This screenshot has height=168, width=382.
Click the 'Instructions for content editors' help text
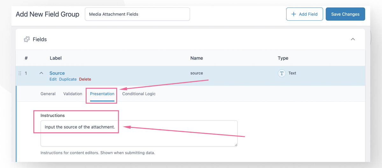coord(98,153)
